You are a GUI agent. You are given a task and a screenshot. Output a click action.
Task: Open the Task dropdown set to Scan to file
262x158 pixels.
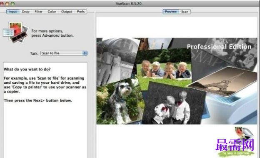[64, 53]
